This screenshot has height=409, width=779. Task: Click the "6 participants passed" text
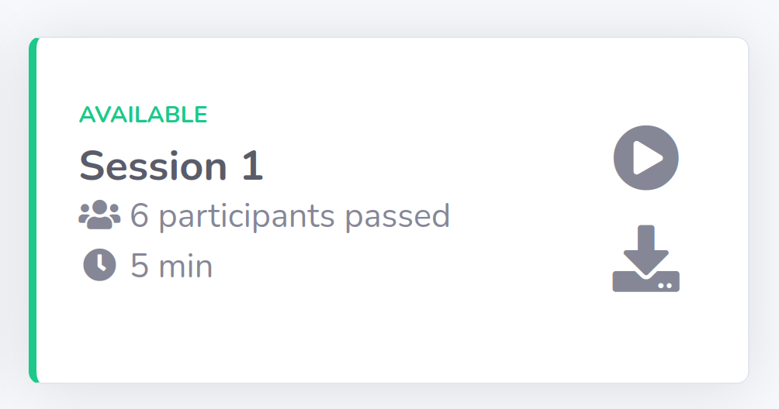pyautogui.click(x=290, y=215)
